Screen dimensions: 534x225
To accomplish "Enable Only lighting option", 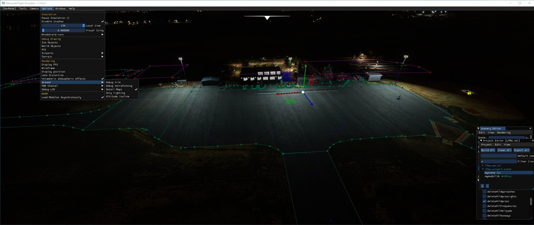I will click(x=121, y=93).
